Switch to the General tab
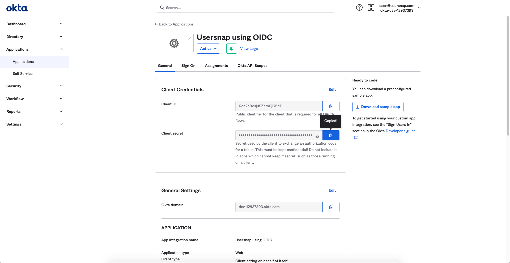Screen dimensions: 510x263 pos(165,66)
